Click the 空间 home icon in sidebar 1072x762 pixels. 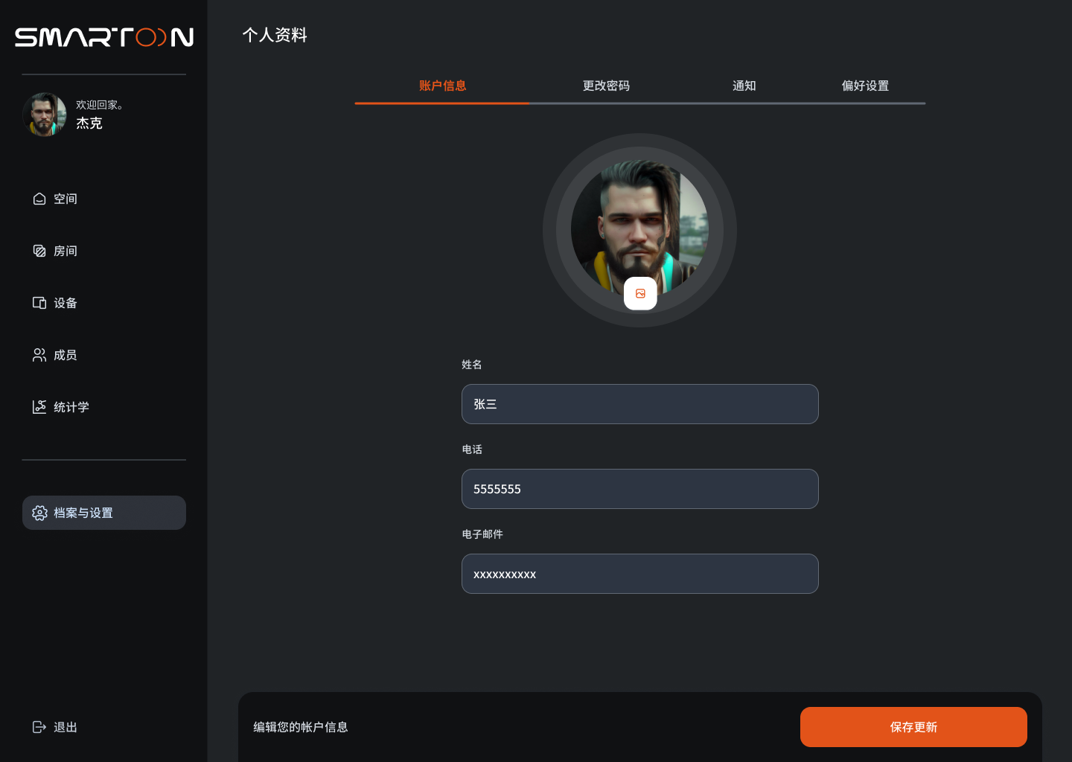click(39, 199)
